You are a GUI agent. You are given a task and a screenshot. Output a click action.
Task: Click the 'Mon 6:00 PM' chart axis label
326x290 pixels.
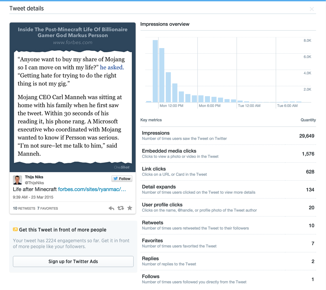coord(210,106)
